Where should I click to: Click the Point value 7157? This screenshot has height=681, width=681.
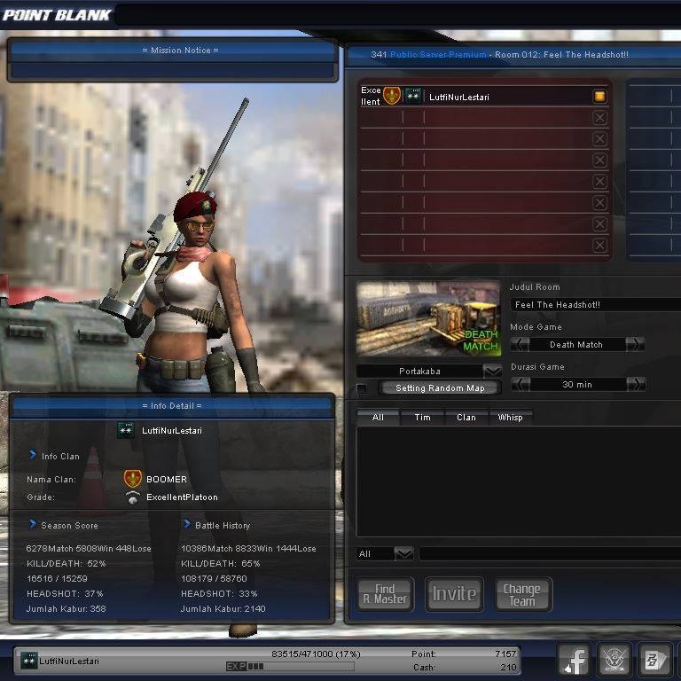[505, 654]
